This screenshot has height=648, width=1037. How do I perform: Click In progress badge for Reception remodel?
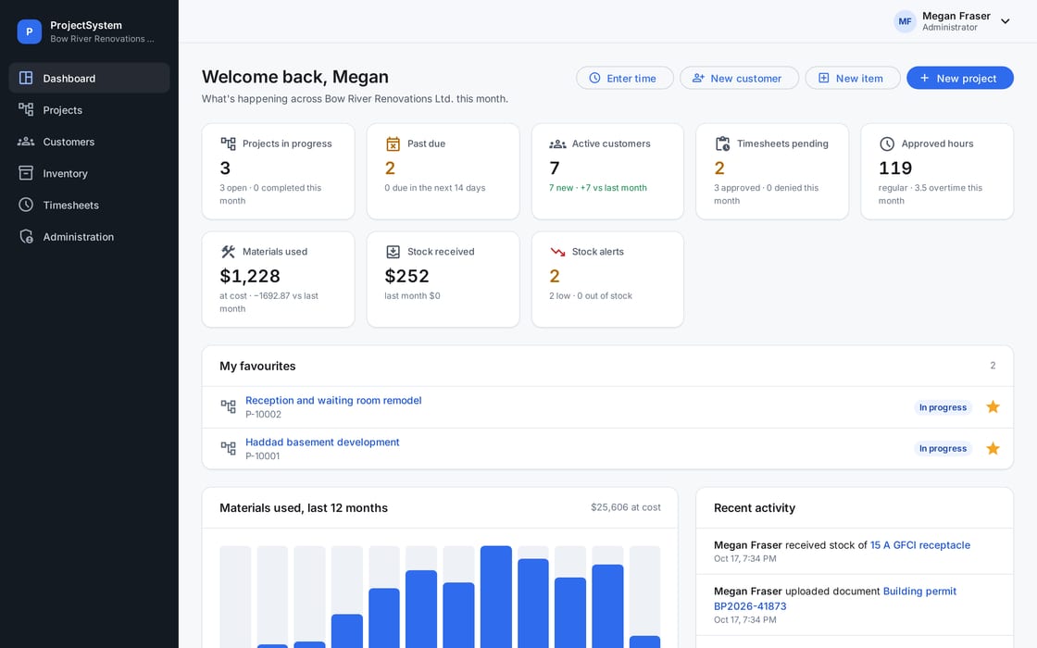[x=943, y=407]
